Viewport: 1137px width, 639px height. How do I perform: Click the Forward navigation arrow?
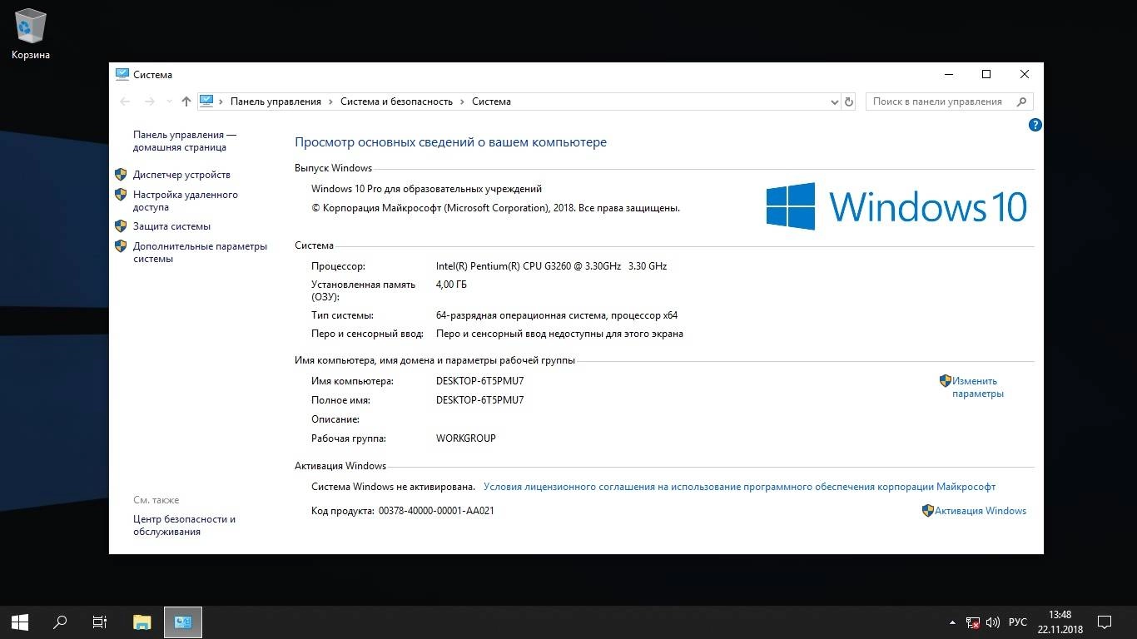tap(150, 102)
